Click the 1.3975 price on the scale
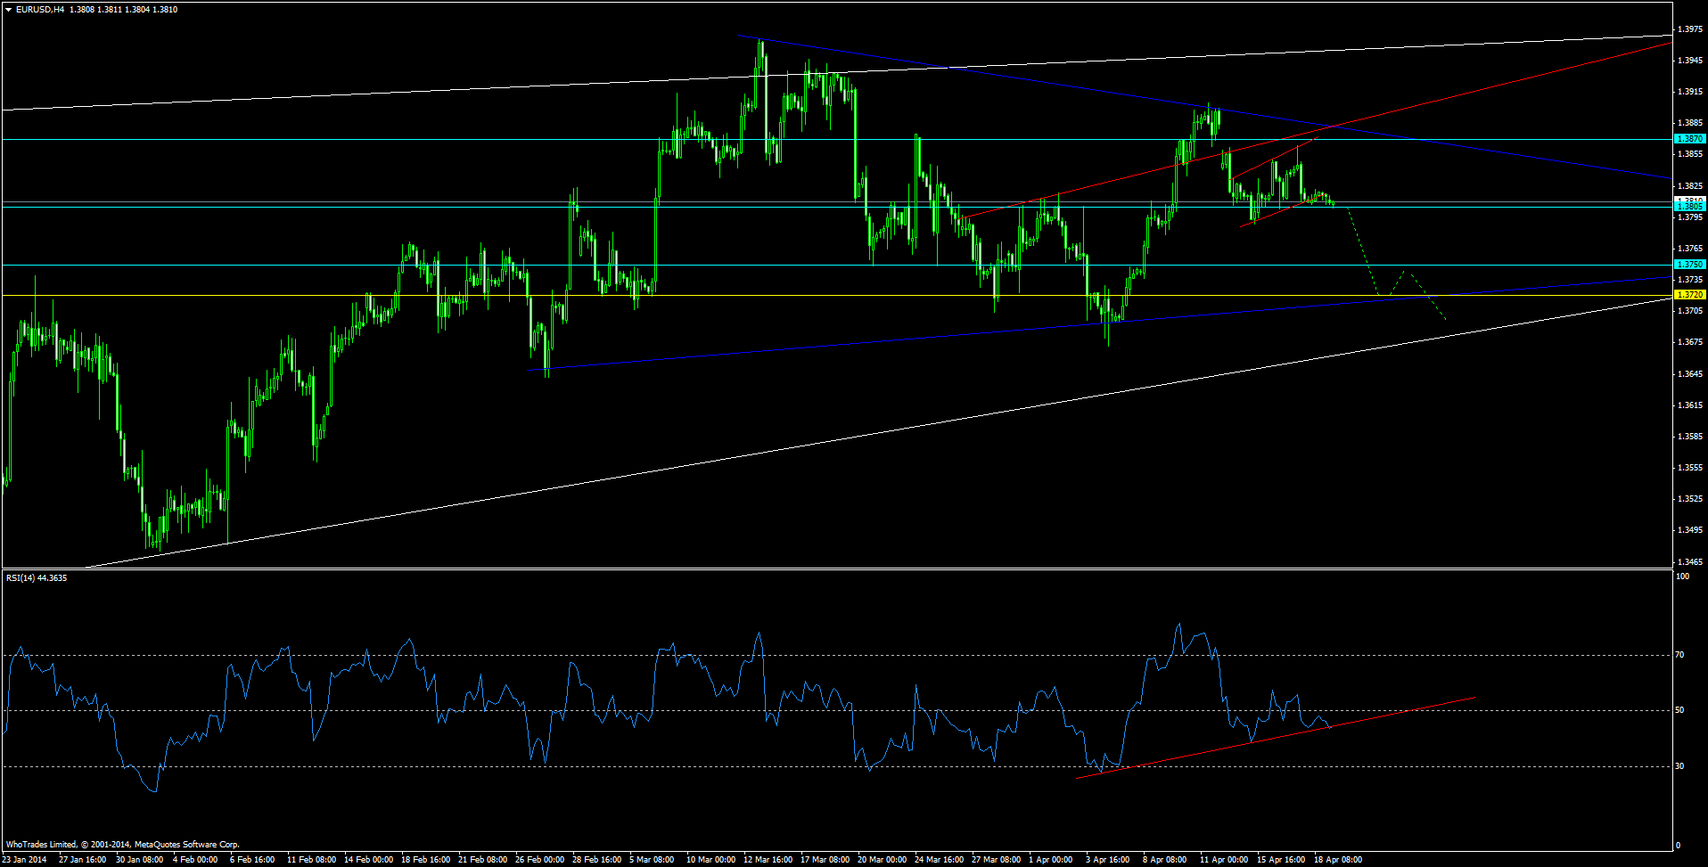 click(x=1687, y=29)
